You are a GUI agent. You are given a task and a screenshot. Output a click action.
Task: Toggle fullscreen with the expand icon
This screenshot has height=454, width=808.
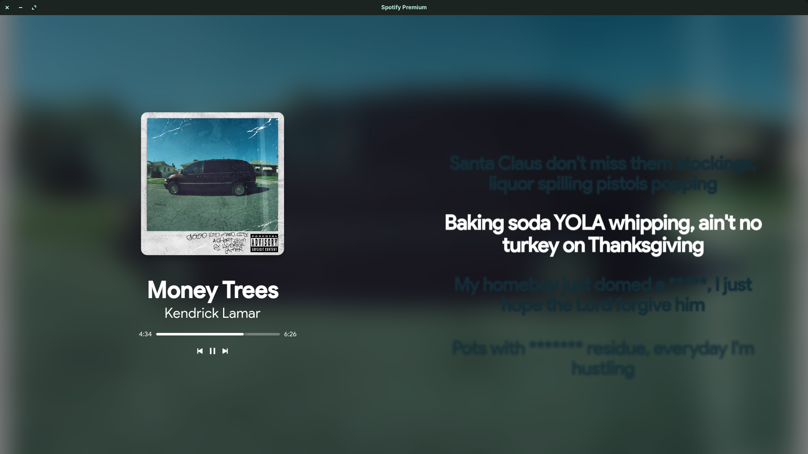click(x=34, y=8)
